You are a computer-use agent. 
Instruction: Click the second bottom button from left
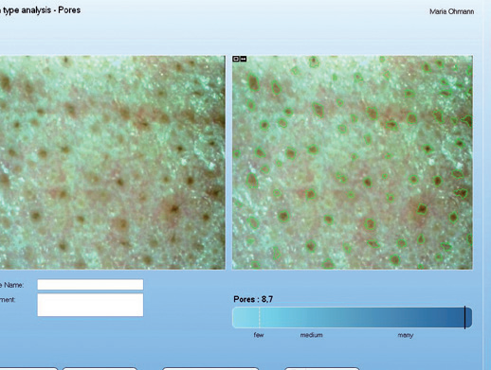[100, 368]
